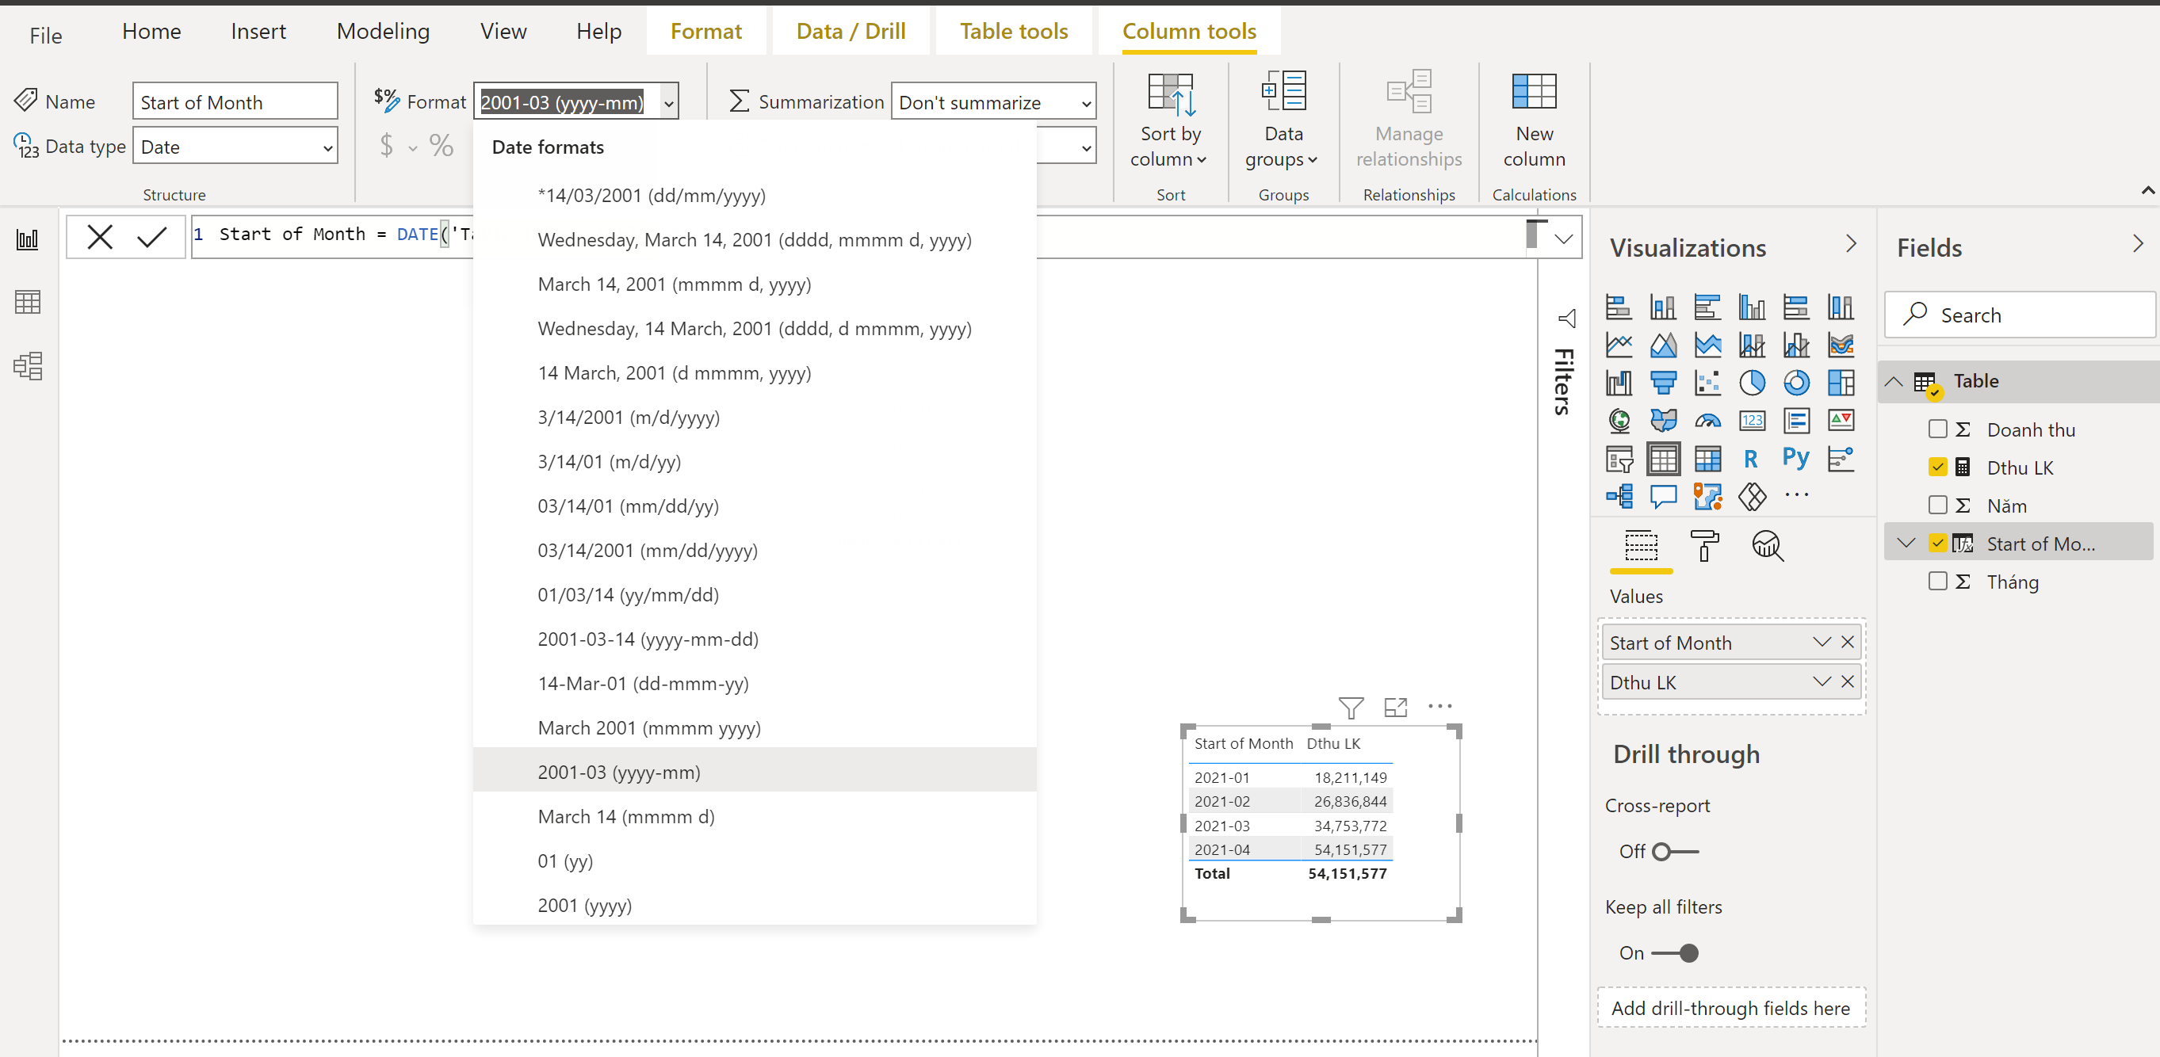Select the Q&A speech bubble visual

pyautogui.click(x=1663, y=497)
